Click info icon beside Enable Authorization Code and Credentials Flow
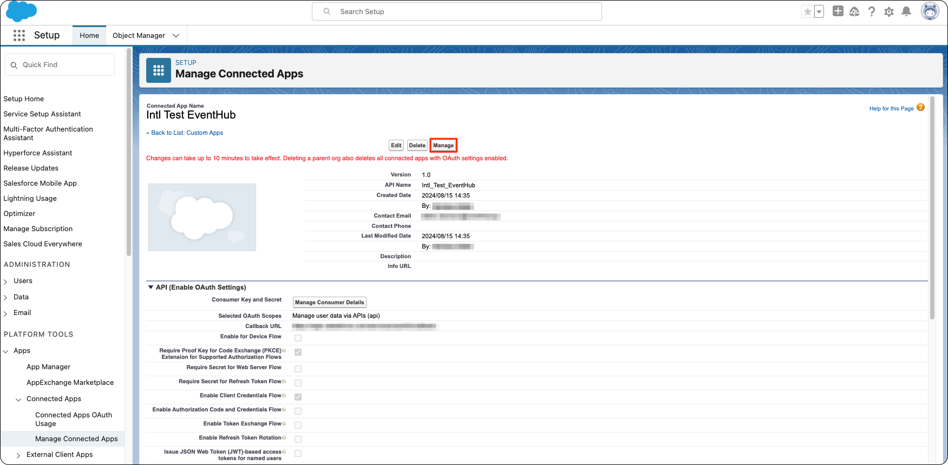948x465 pixels. point(284,409)
